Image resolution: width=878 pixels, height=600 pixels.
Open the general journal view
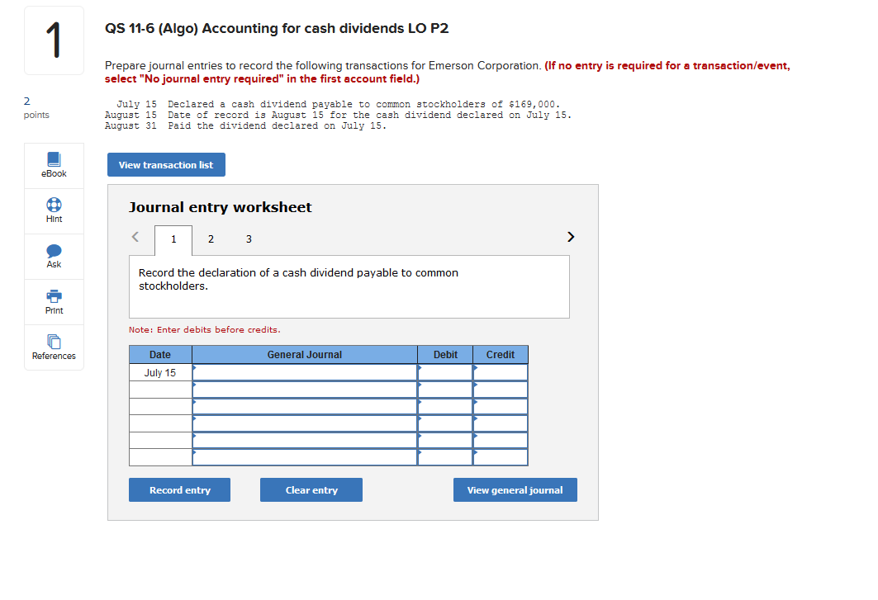(515, 489)
